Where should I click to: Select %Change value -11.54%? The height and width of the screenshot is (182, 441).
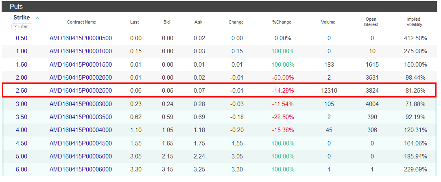(283, 104)
